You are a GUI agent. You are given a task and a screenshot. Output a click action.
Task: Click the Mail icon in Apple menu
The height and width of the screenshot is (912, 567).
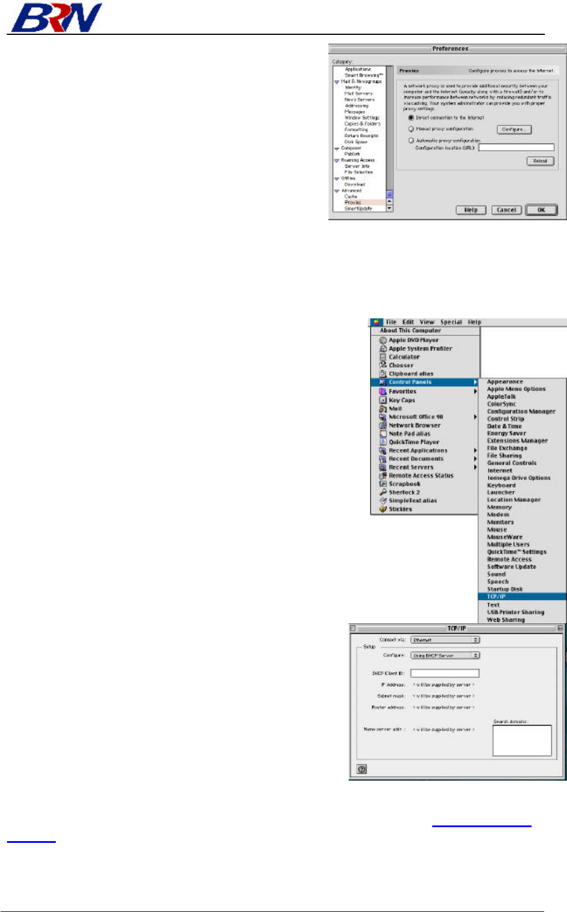tap(383, 409)
